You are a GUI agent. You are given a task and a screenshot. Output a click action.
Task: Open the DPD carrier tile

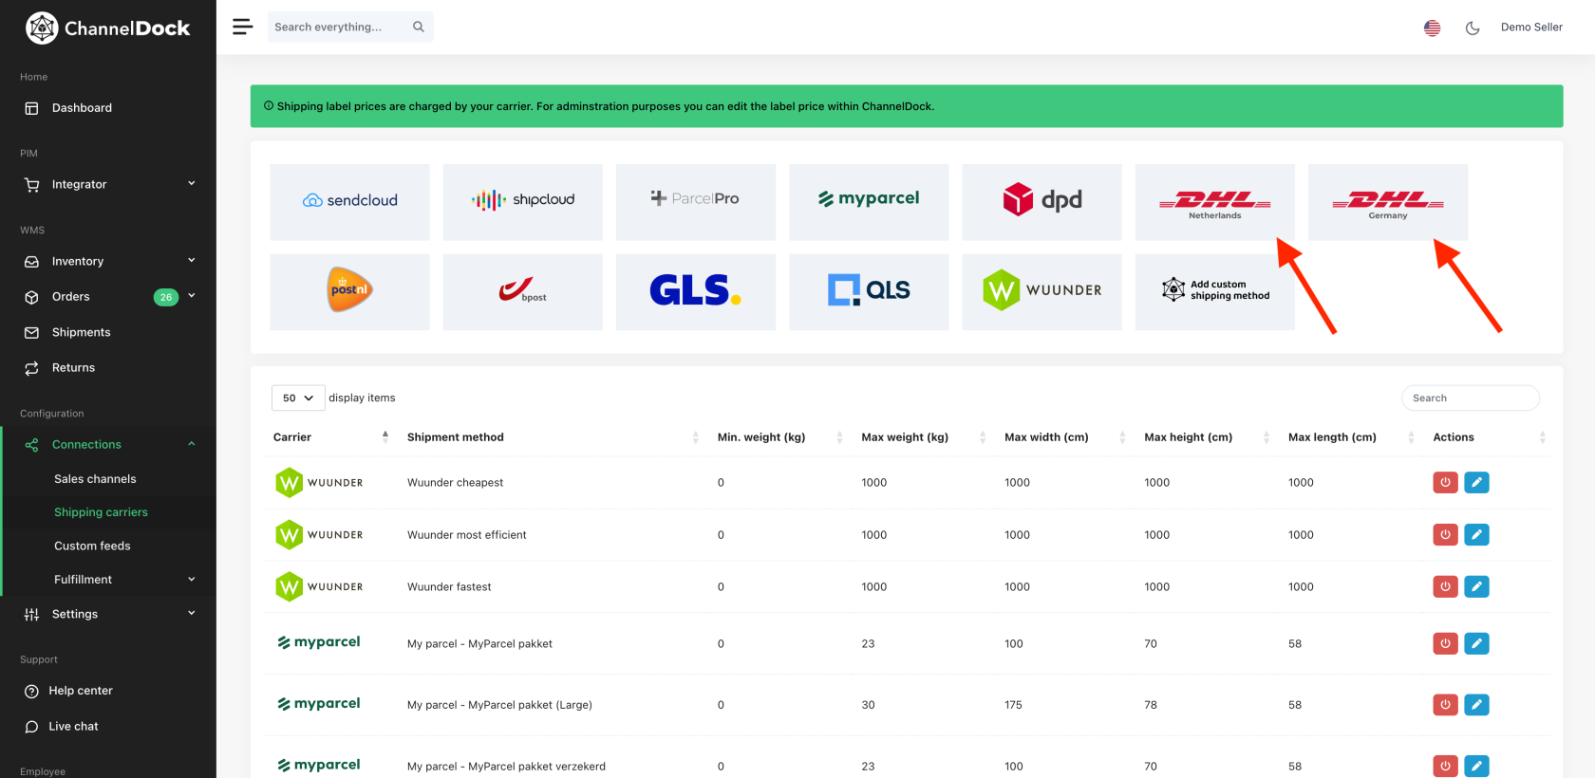click(1041, 202)
